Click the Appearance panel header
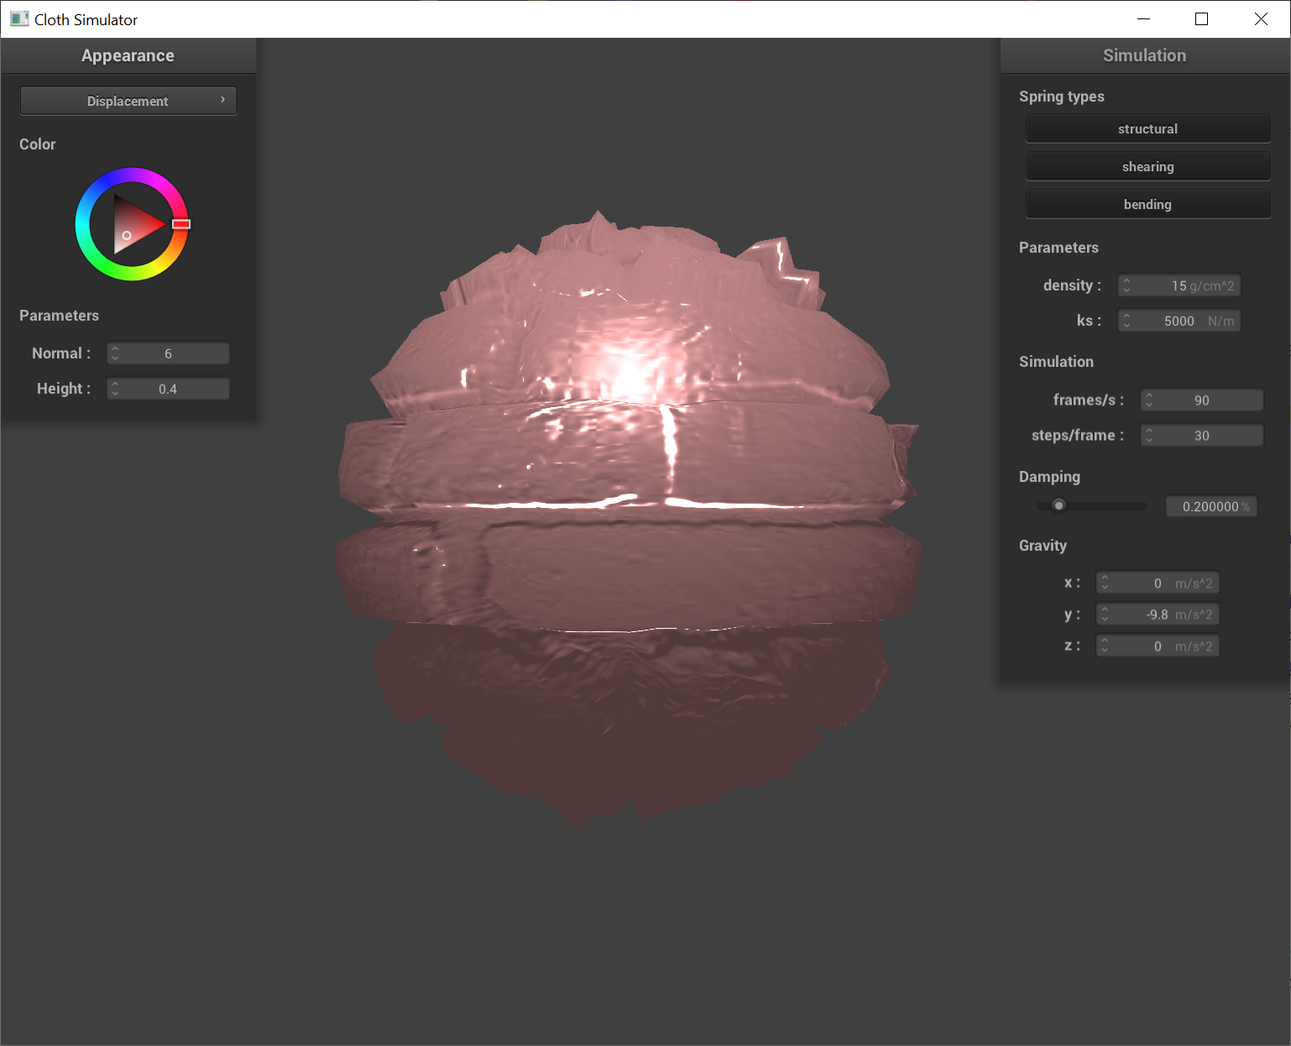The image size is (1291, 1046). point(128,55)
